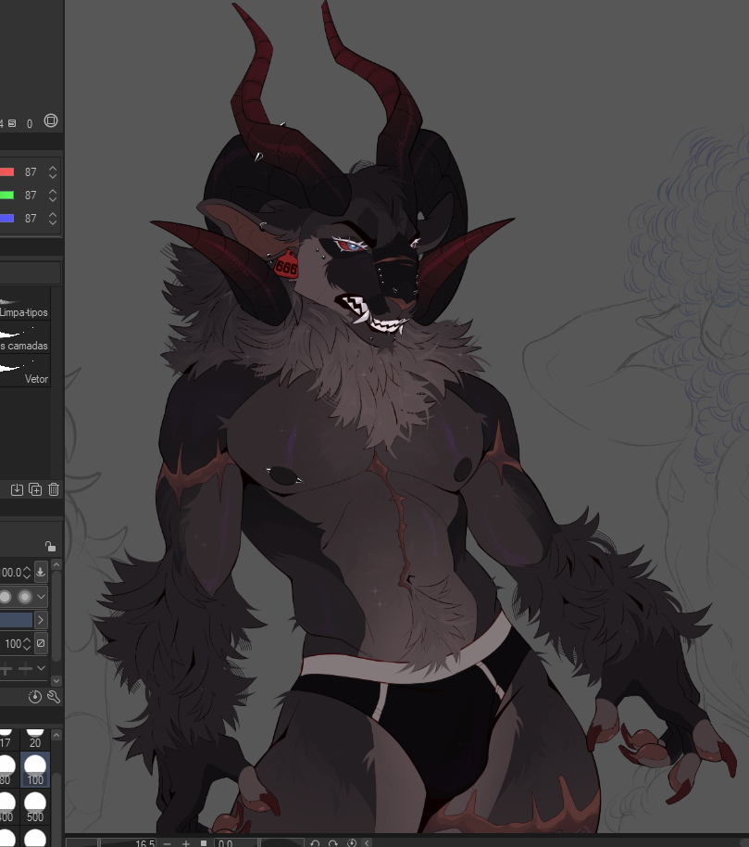
Task: Expand the stabilization plus-row dropdown chevron
Action: click(x=41, y=668)
